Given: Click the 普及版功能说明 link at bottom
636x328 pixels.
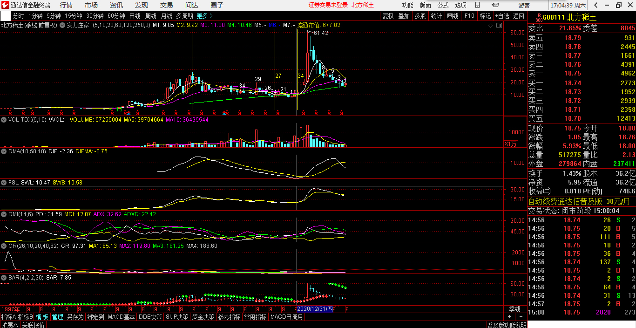Looking at the screenshot, I should tap(507, 325).
